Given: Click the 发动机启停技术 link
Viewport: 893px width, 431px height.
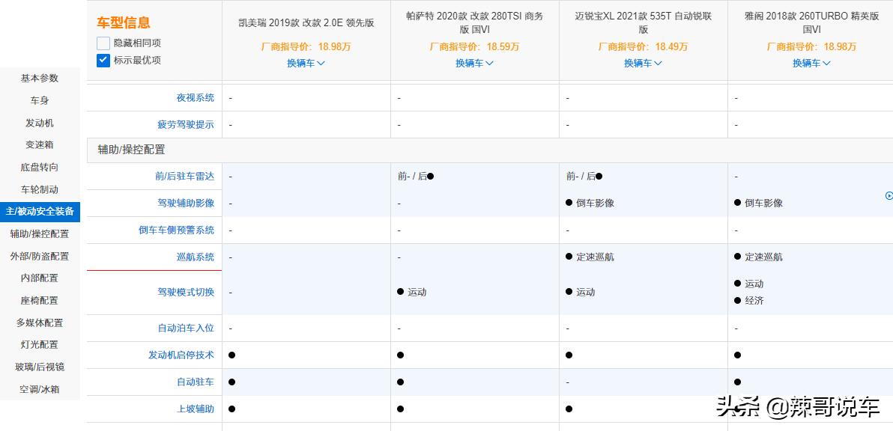Looking at the screenshot, I should (x=181, y=355).
